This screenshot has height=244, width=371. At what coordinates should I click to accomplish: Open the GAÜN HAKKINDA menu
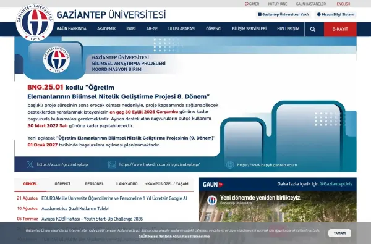pyautogui.click(x=72, y=29)
